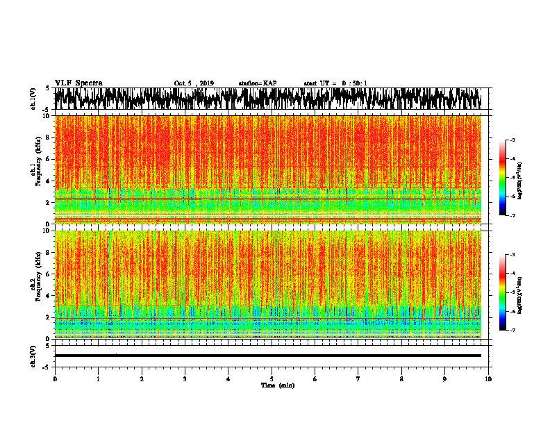Click the flat ch.3 voltage trace
This screenshot has height=425, width=550.
pyautogui.click(x=268, y=356)
